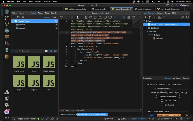Open the Project menu in menu bar
The image size is (193, 121).
click(x=38, y=2)
